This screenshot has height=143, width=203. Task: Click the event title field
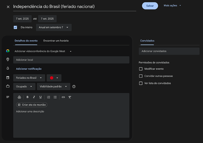74,7
